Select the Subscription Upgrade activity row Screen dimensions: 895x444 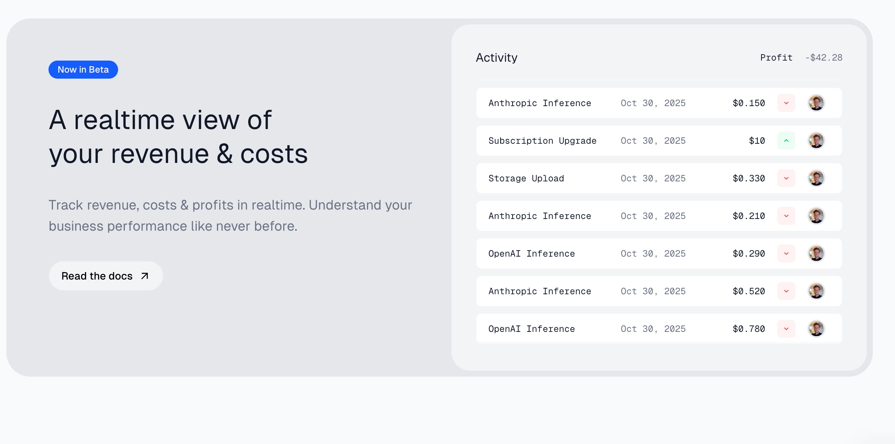(x=542, y=141)
